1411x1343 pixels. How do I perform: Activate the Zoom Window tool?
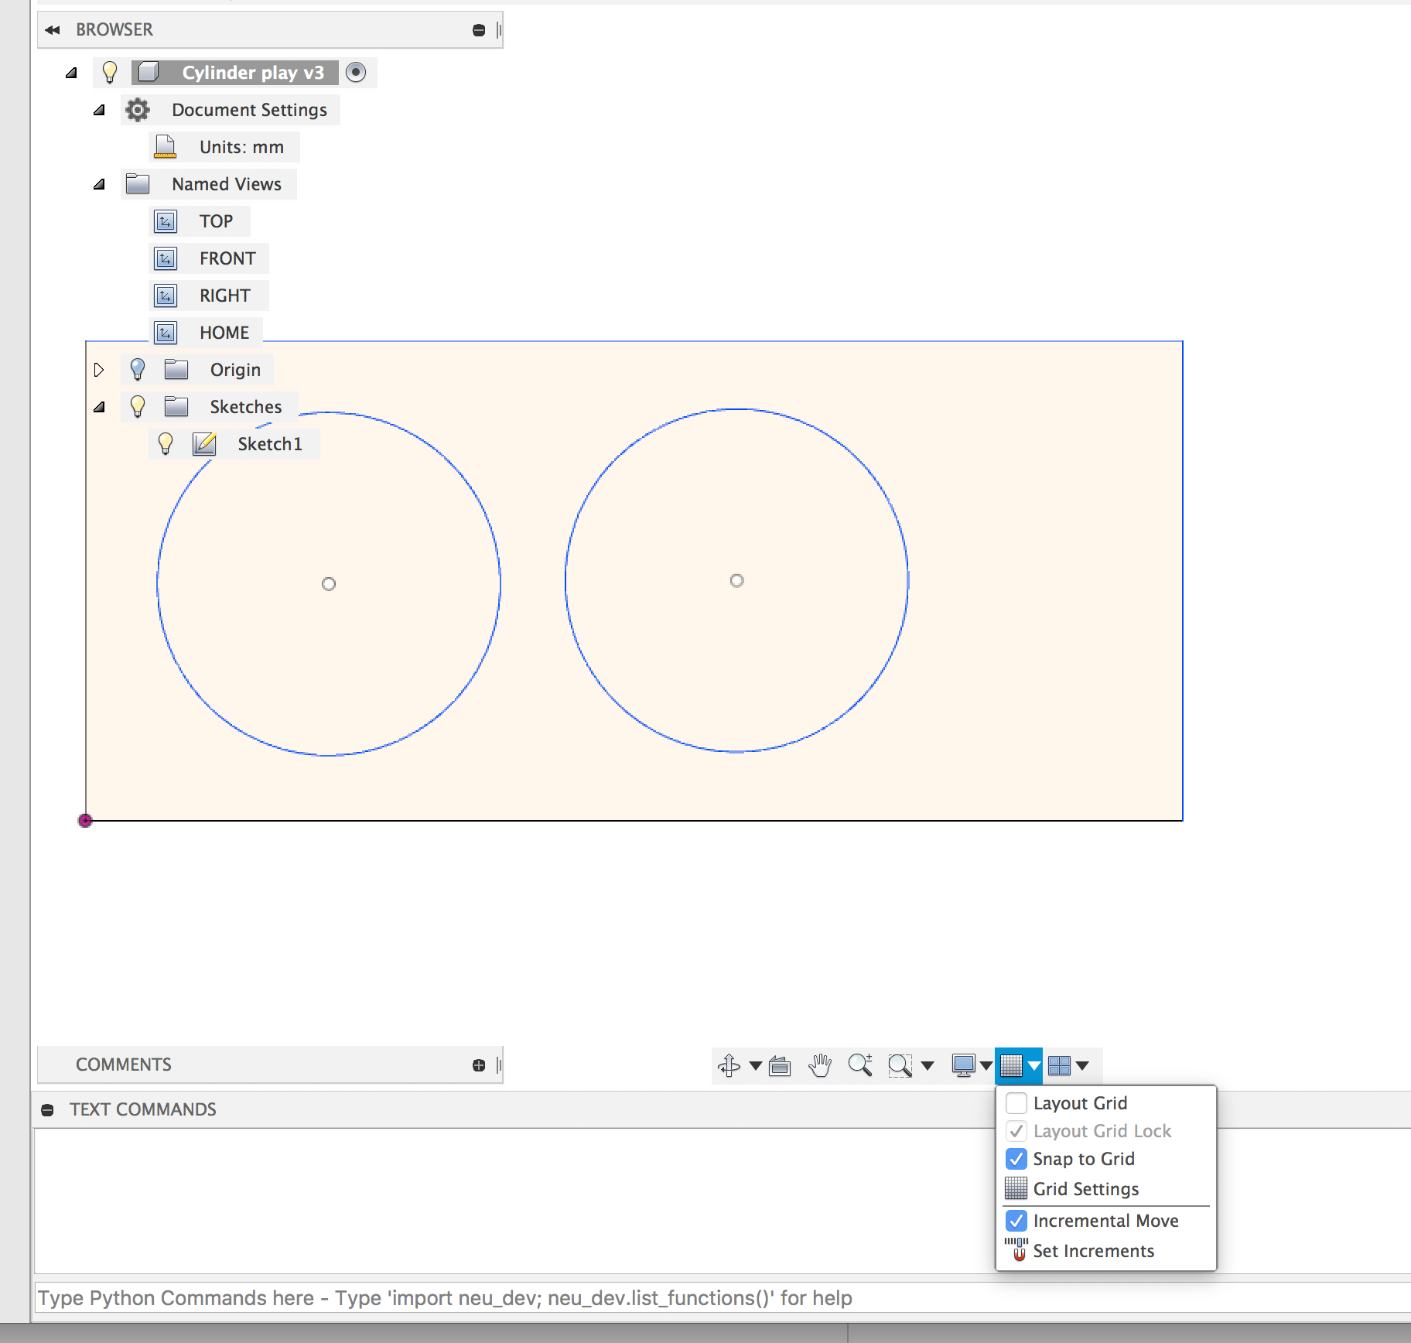[899, 1065]
